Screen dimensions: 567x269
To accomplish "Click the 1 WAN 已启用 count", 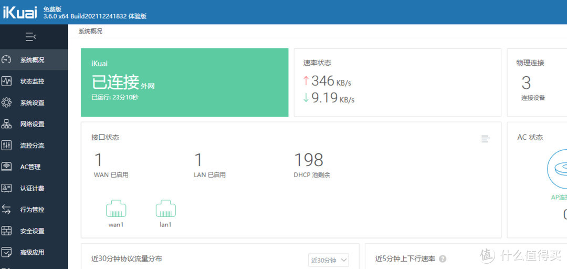I will pyautogui.click(x=111, y=165).
